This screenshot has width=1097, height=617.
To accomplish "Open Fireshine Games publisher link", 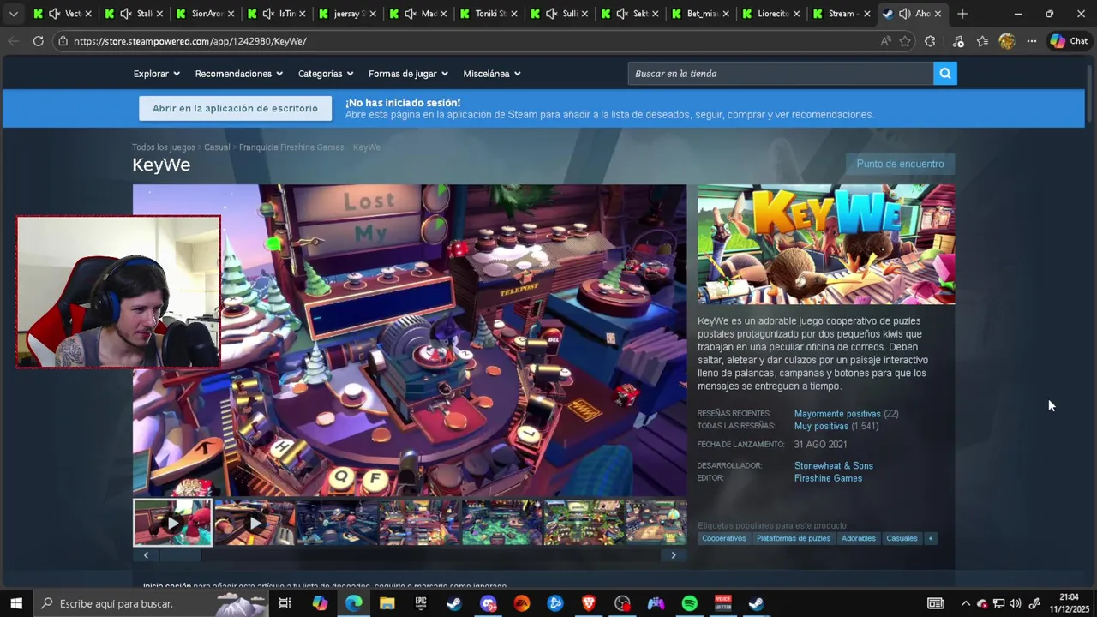I will (828, 478).
